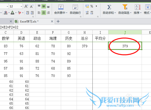151x110 pixels.
Task: Open the font size 12 combo box
Action: [x=16, y=6]
